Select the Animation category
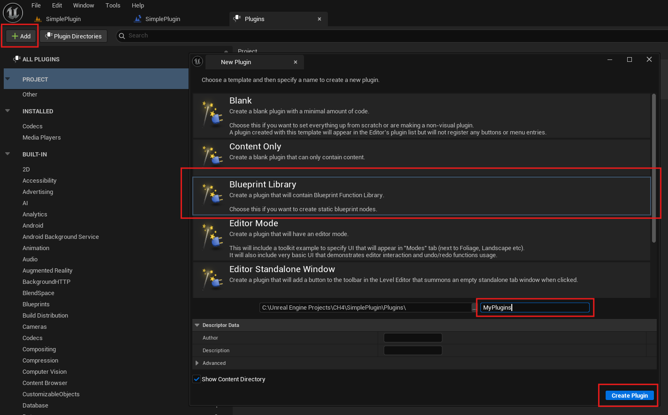668x415 pixels. pos(36,248)
